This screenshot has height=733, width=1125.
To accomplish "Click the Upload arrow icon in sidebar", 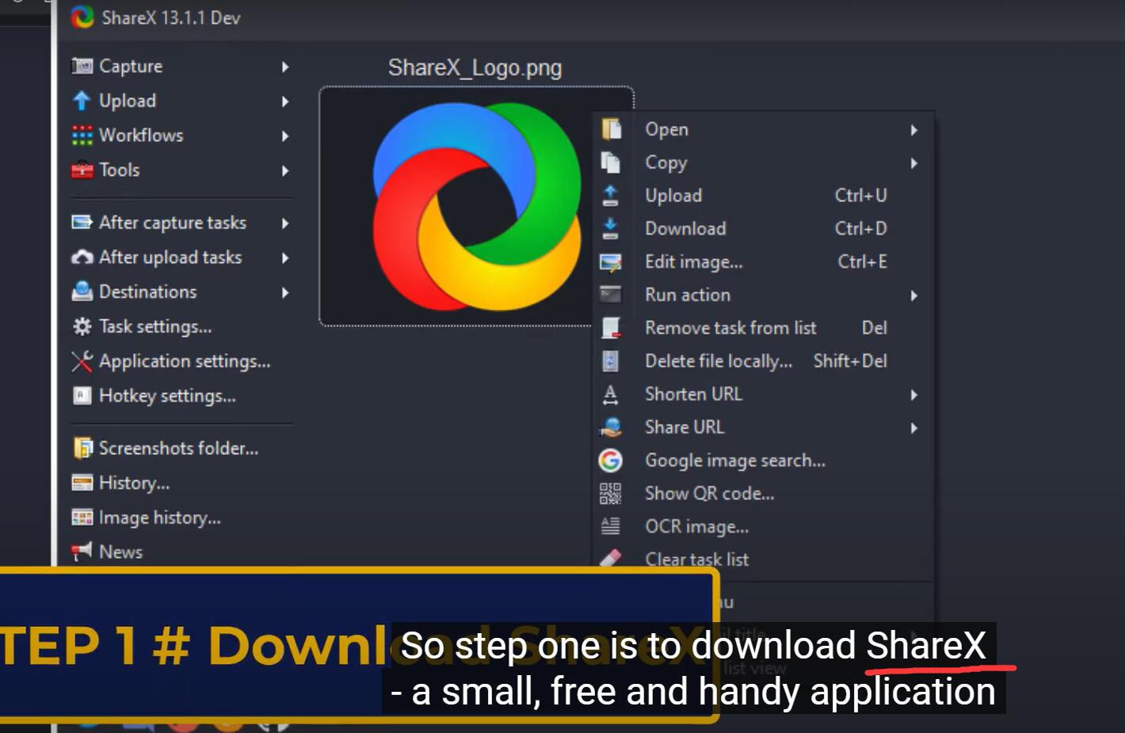I will pyautogui.click(x=82, y=101).
